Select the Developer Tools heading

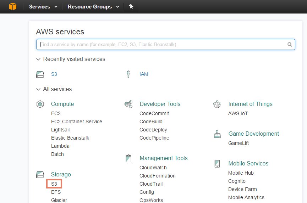tap(160, 104)
